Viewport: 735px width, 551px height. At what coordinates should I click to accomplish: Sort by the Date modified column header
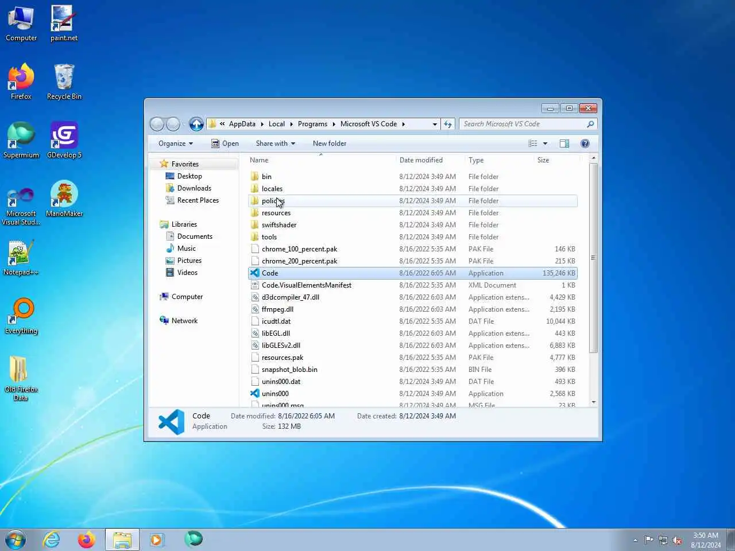click(x=430, y=160)
